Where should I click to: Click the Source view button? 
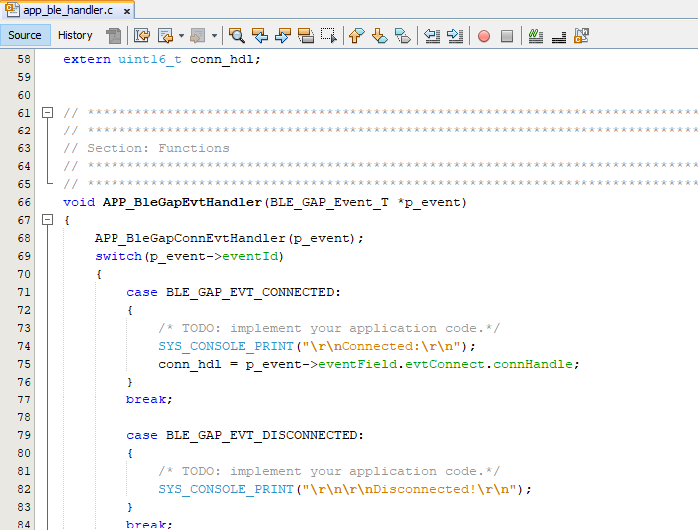(x=25, y=35)
